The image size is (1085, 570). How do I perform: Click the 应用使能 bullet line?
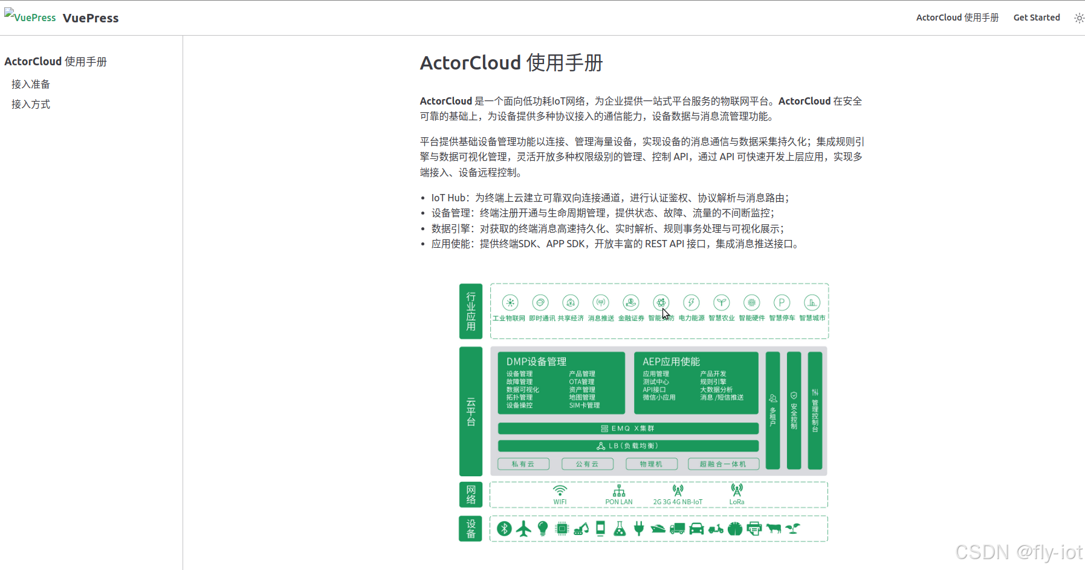(617, 244)
